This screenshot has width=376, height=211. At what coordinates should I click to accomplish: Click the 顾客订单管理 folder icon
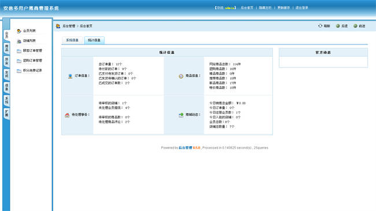(x=19, y=51)
